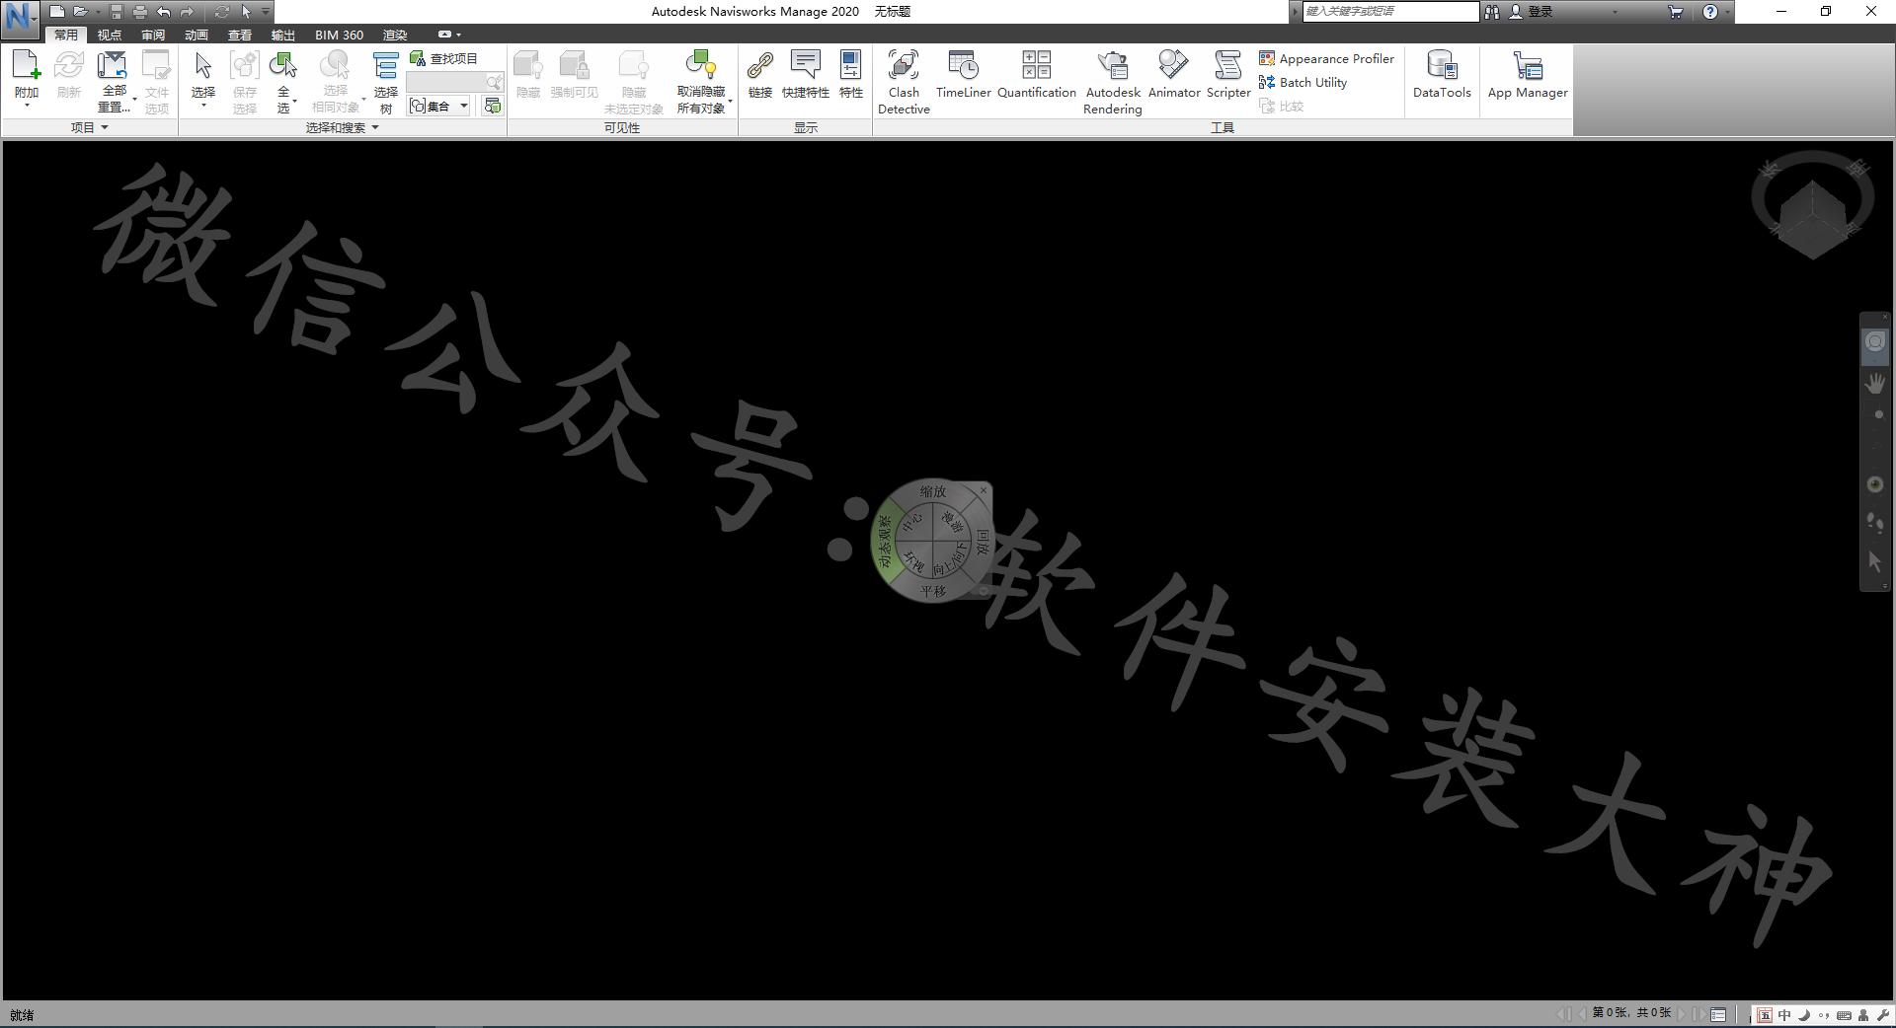Viewport: 1896px width, 1028px height.
Task: Click 平移 (Pan) wedge on steering wheel
Action: click(933, 592)
